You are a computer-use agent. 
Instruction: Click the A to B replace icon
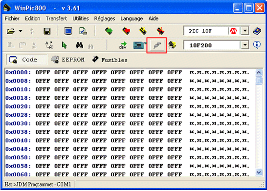(x=49, y=45)
